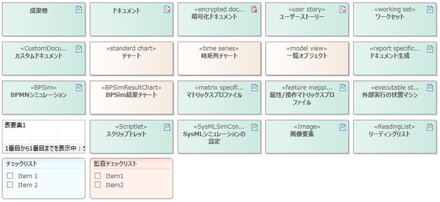The image size is (440, 202).
Task: Click the icon on BPMNシミュレーション element
Action: click(79, 88)
